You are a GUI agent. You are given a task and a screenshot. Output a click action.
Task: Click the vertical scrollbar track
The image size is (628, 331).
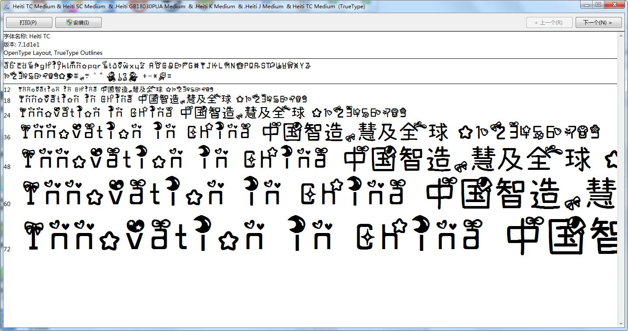point(621,180)
